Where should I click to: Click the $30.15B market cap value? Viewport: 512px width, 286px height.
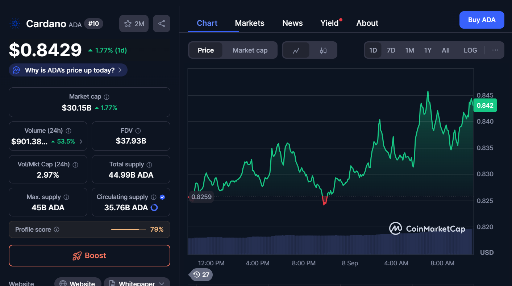[x=76, y=108]
